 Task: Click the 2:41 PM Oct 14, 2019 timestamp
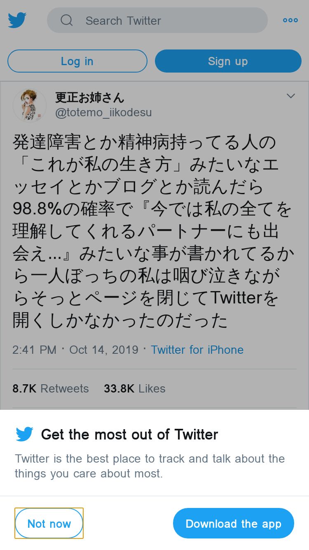coord(75,350)
